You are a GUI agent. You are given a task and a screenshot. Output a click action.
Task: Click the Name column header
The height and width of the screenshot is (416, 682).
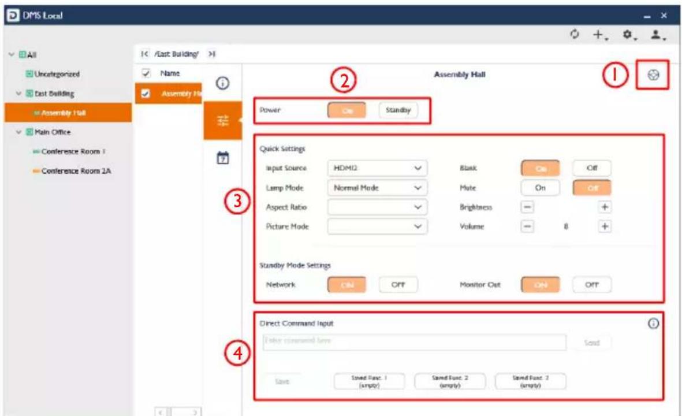[x=170, y=73]
